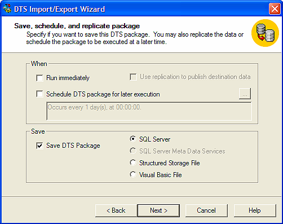
Task: Pick Visual Basic File as save format
Action: 133,174
